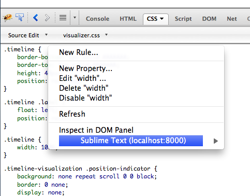Viewport: 250px width, 196px height.
Task: Go forward with the gray right arrow
Action: [47, 18]
